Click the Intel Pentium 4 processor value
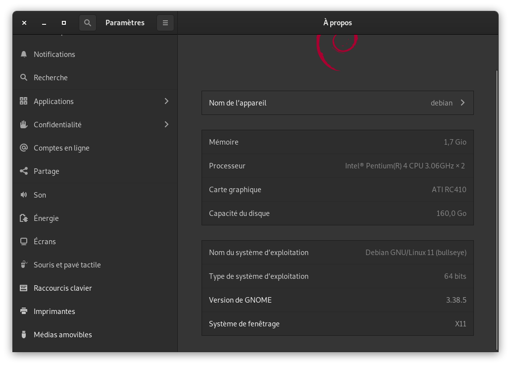The image size is (511, 366). [x=405, y=166]
